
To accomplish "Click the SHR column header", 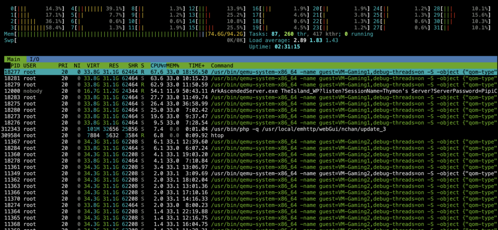I will [133, 66].
